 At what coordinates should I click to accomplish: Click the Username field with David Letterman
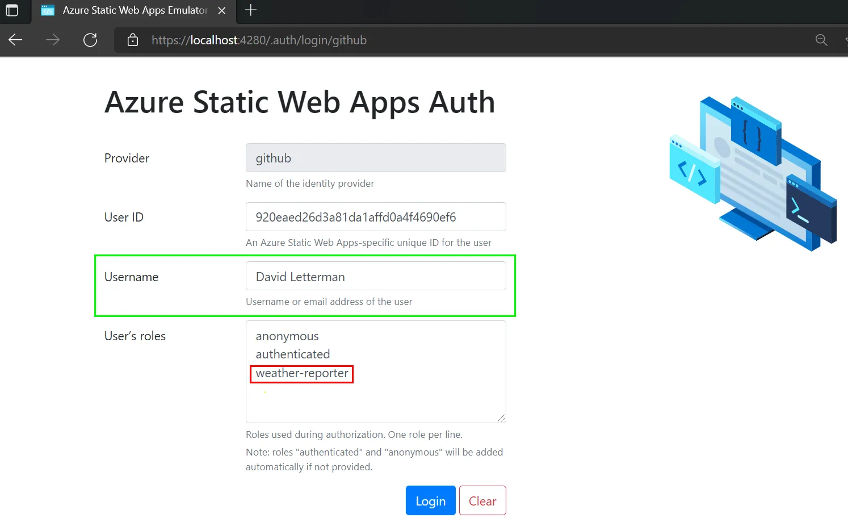pos(375,277)
